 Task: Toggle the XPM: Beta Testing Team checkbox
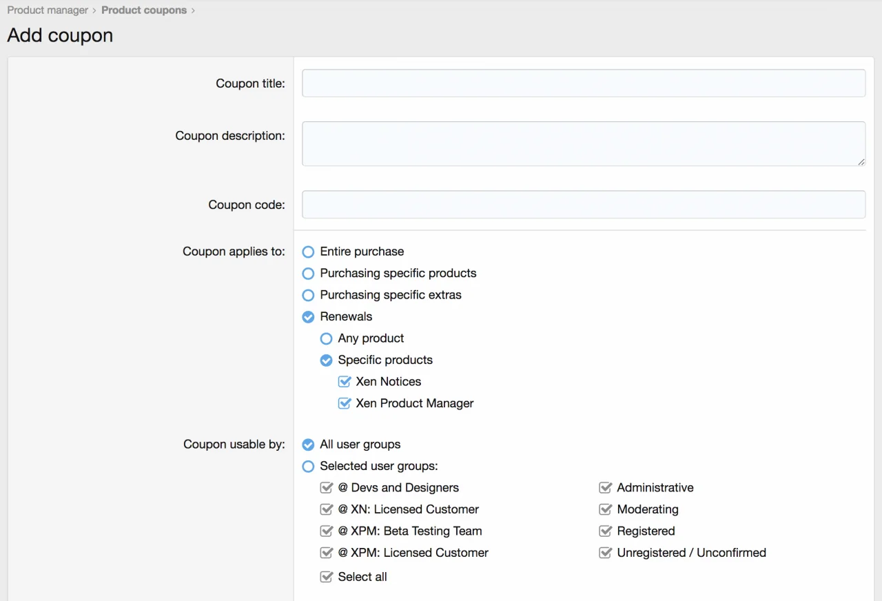tap(327, 531)
